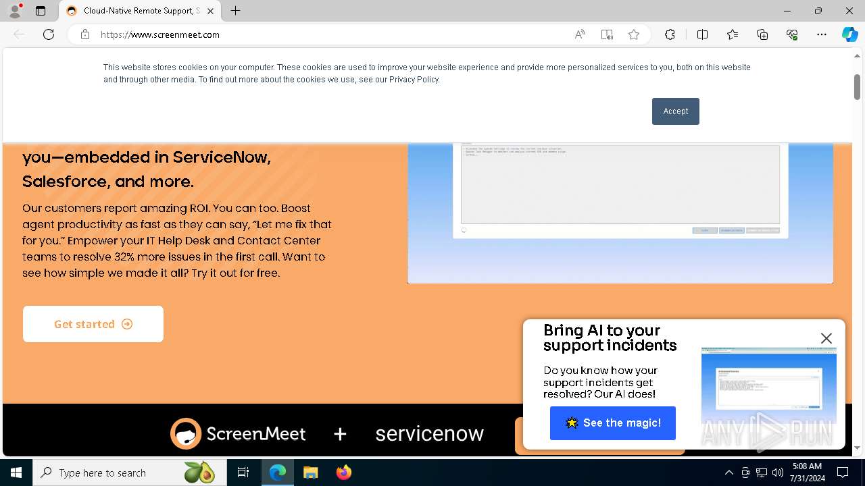Open Browser essentials heart icon
The height and width of the screenshot is (486, 865).
(792, 34)
